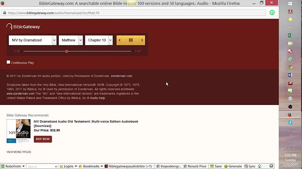
Task: Toggle the Continuous Play checkbox
Action: [x=8, y=62]
